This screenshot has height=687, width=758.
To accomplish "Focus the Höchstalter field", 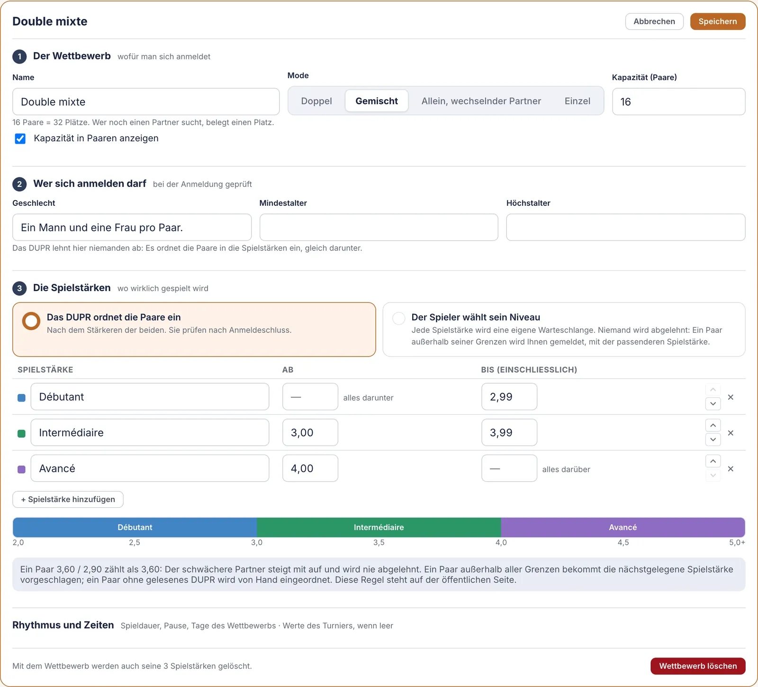I will pos(626,228).
